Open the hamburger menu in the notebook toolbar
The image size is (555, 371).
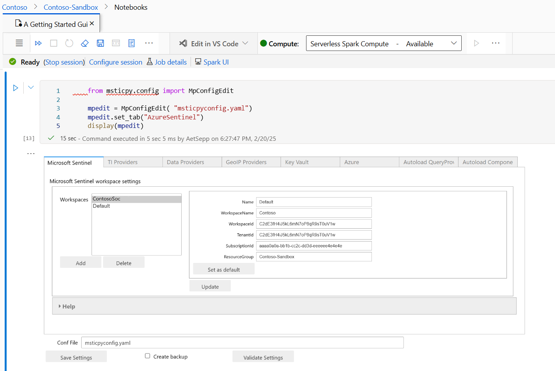[19, 43]
